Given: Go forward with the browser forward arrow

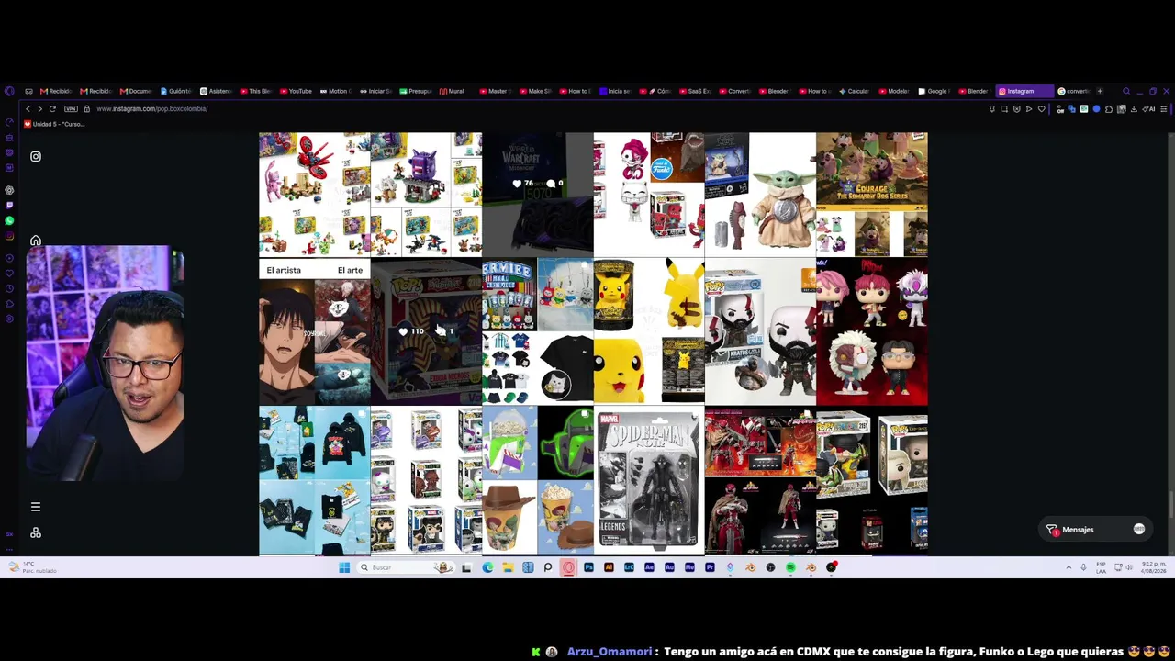Looking at the screenshot, I should coord(39,108).
